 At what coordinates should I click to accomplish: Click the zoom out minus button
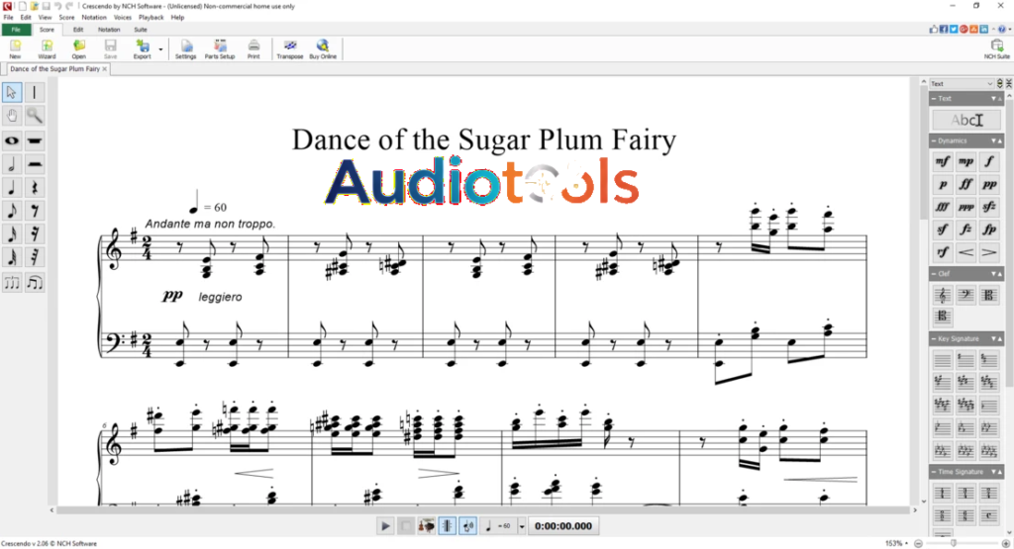coord(918,543)
